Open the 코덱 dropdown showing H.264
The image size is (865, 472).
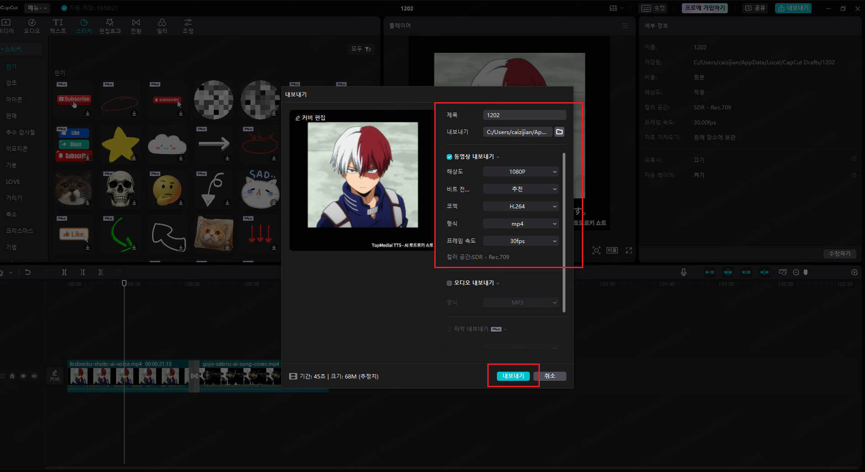521,206
